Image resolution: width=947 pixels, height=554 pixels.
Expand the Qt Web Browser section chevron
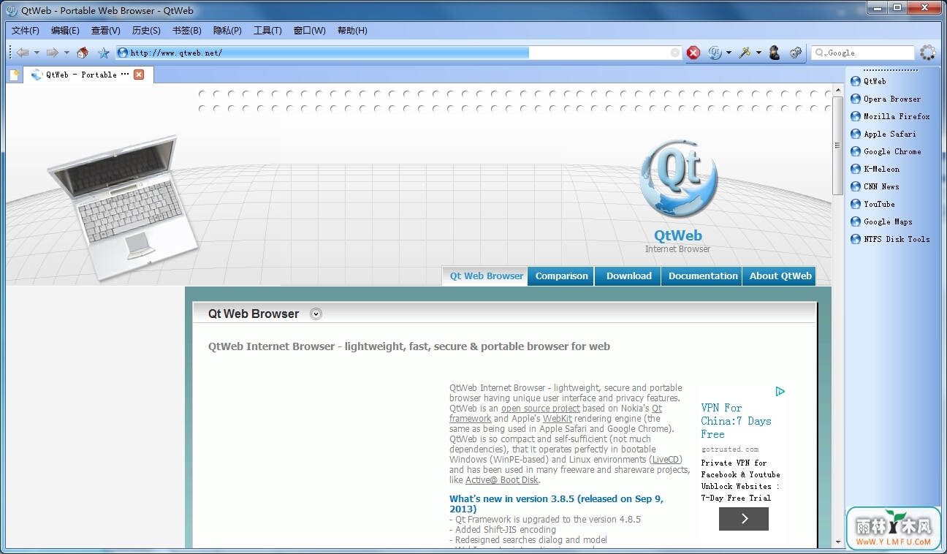point(316,314)
